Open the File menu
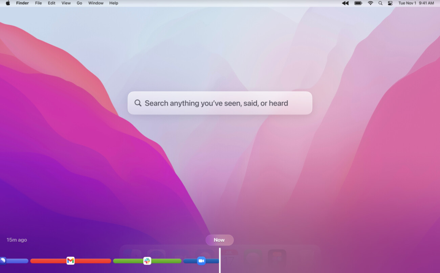Screen dimensions: 440x273 click(x=38, y=3)
